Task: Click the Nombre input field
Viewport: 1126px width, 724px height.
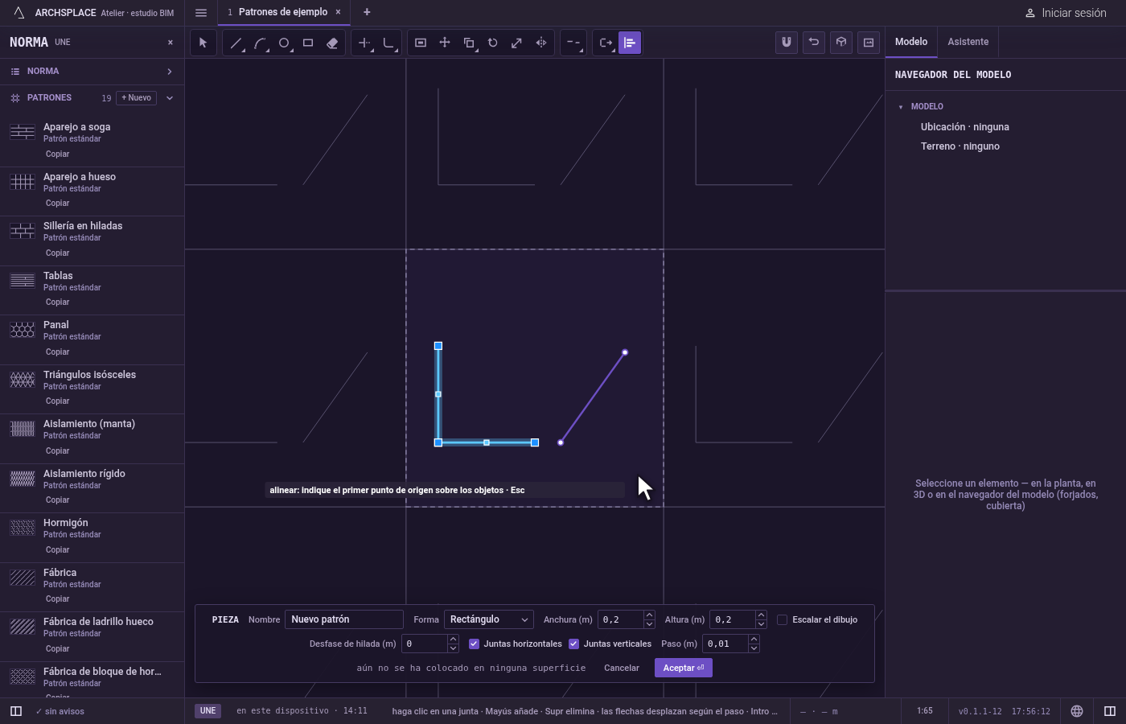Action: coord(344,619)
